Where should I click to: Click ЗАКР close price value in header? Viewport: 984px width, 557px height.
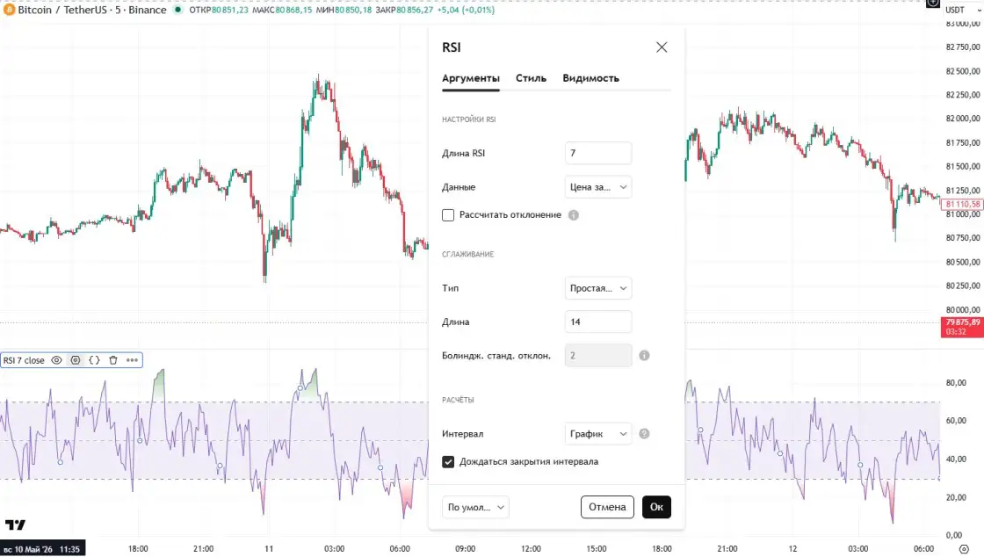point(416,10)
